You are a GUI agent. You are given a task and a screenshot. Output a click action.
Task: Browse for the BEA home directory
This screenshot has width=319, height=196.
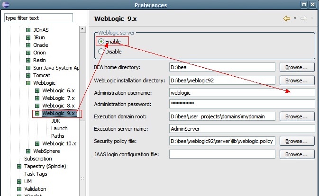coord(297,67)
